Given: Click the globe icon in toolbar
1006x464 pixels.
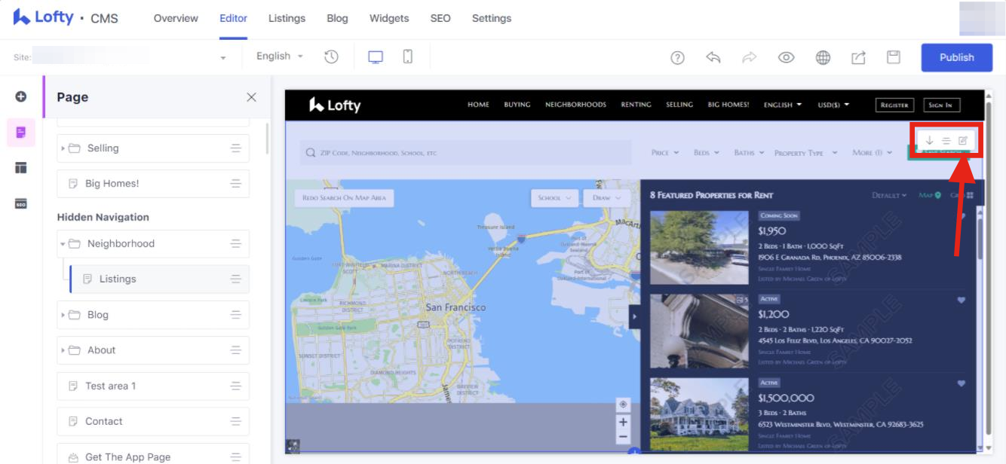Looking at the screenshot, I should [823, 57].
